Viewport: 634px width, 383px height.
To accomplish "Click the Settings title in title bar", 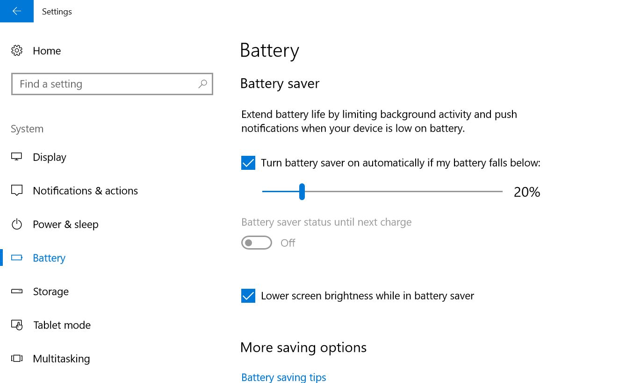I will click(x=57, y=11).
